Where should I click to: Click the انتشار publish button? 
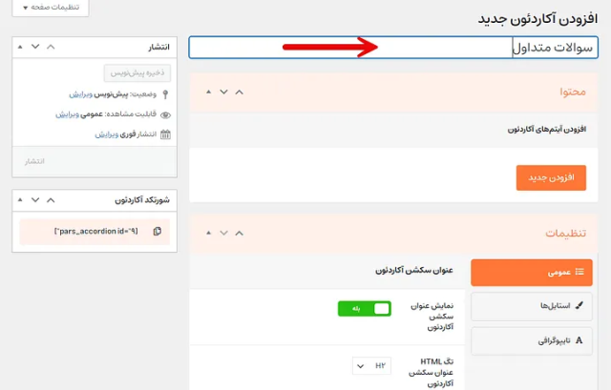point(34,161)
